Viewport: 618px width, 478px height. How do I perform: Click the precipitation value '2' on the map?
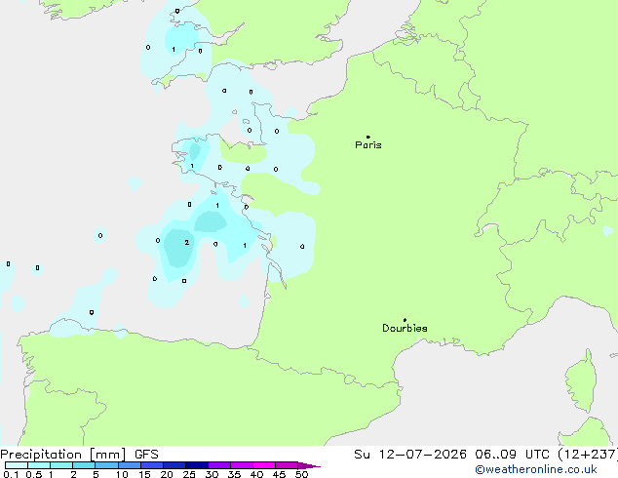(187, 243)
